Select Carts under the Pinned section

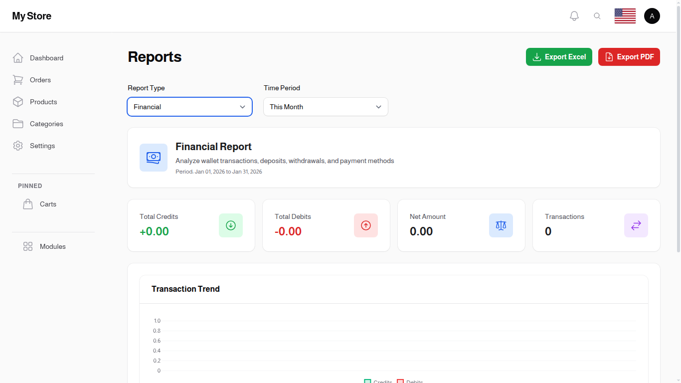coord(48,204)
